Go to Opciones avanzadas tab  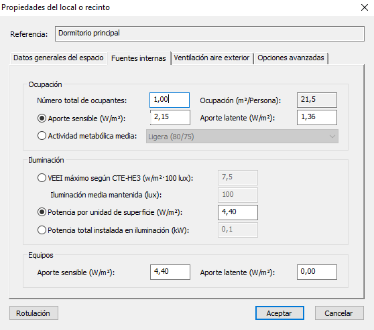pyautogui.click(x=291, y=58)
